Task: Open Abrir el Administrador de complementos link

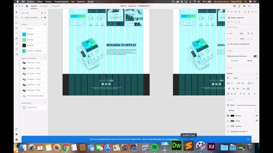Action: coord(160,139)
